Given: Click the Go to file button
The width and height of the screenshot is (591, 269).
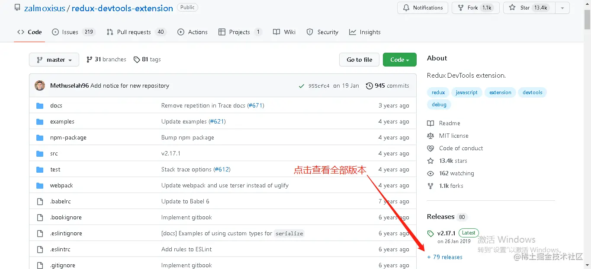Looking at the screenshot, I should (x=359, y=60).
